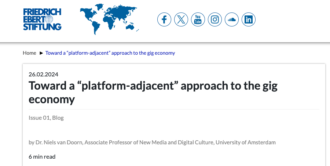330x166 pixels.
Task: Click the breadcrumb arrow separator
Action: [x=41, y=53]
